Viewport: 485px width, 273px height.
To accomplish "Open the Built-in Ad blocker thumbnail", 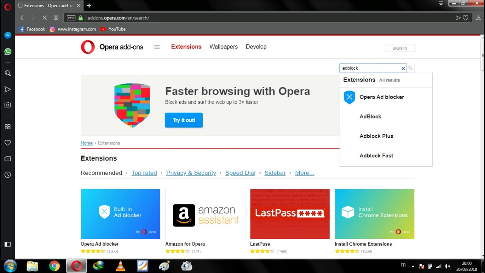I will 120,214.
